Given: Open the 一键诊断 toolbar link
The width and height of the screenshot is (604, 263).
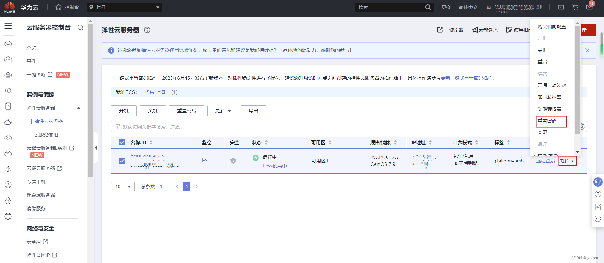Looking at the screenshot, I should (x=450, y=30).
